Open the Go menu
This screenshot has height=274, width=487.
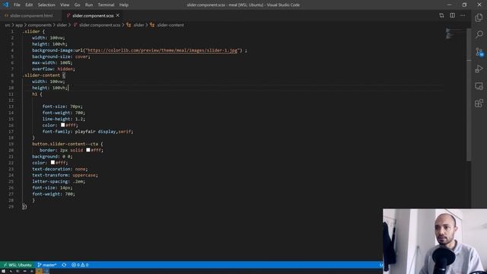pyautogui.click(x=77, y=5)
